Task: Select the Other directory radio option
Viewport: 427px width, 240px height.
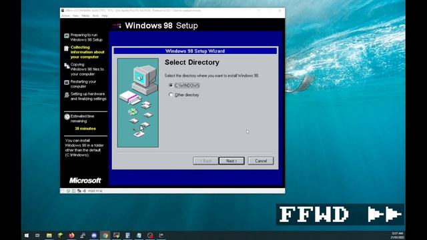Action: (171, 95)
